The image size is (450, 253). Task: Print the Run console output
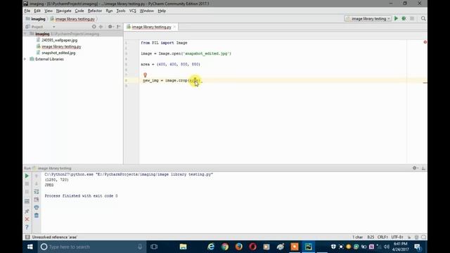(37, 207)
